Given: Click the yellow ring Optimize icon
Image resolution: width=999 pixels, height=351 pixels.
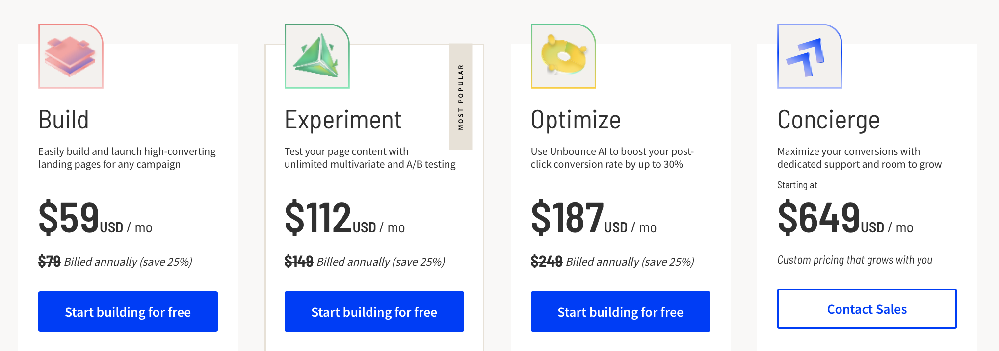Looking at the screenshot, I should 563,56.
